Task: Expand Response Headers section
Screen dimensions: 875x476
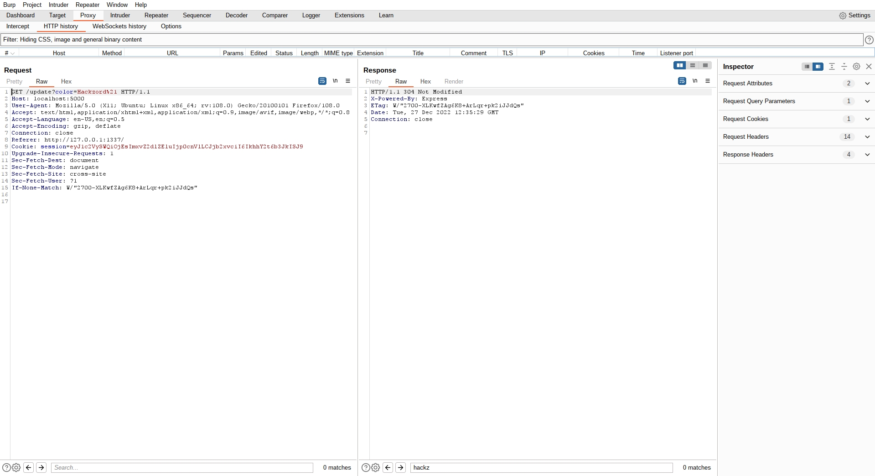Action: (867, 155)
